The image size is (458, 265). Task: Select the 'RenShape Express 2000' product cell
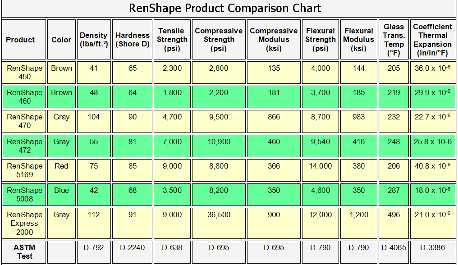[x=24, y=223]
